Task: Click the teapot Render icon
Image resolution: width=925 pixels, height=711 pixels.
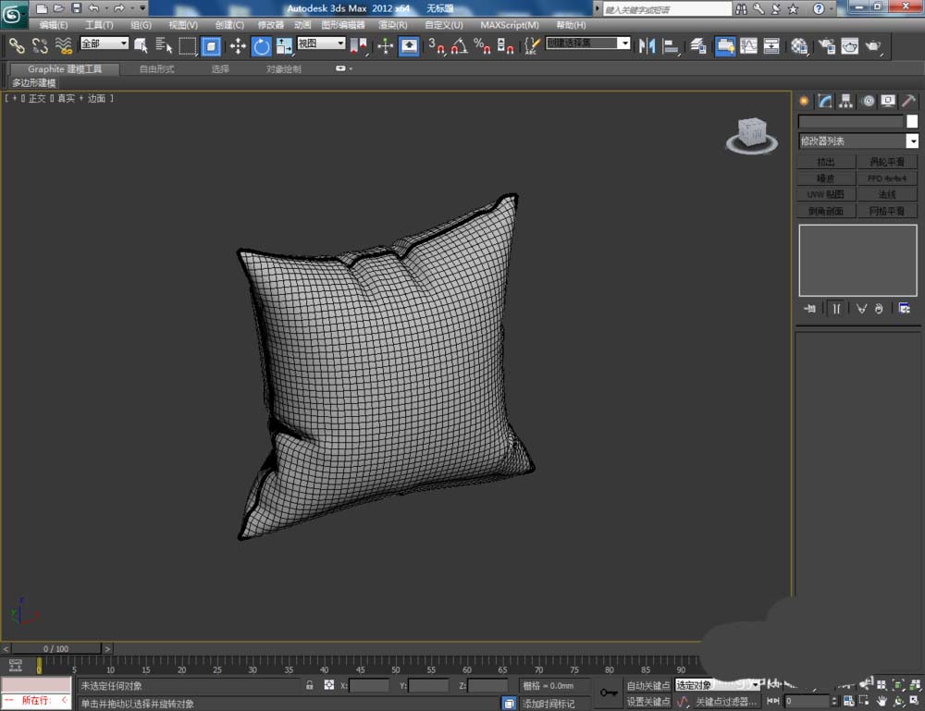Action: [872, 45]
